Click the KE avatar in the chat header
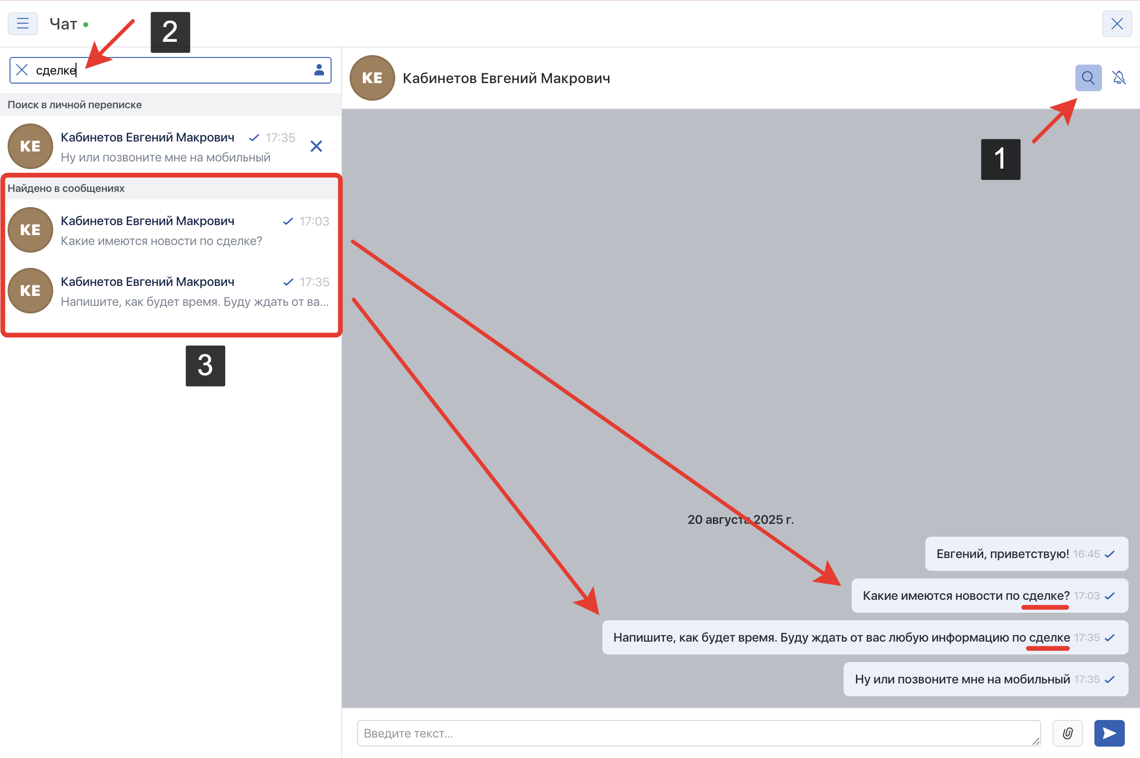The height and width of the screenshot is (758, 1140). point(372,78)
